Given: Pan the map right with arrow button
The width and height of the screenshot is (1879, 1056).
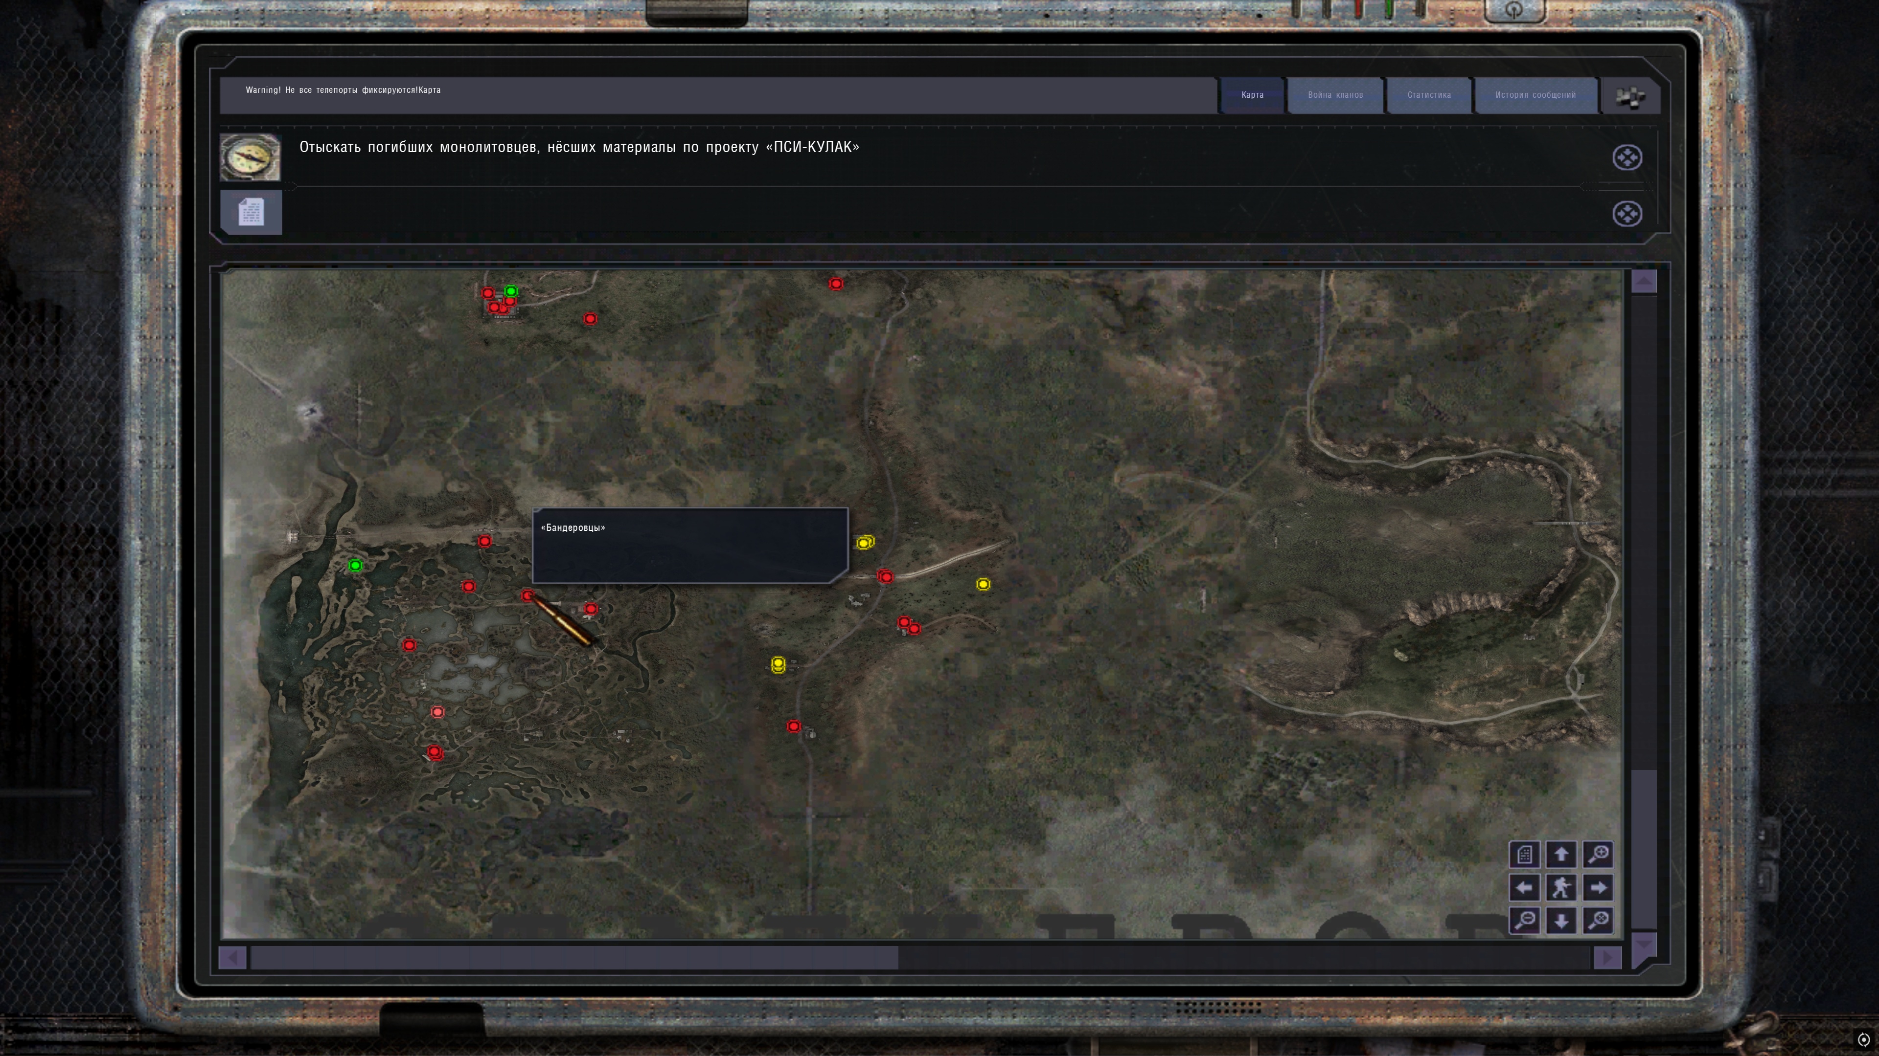Looking at the screenshot, I should pyautogui.click(x=1598, y=888).
